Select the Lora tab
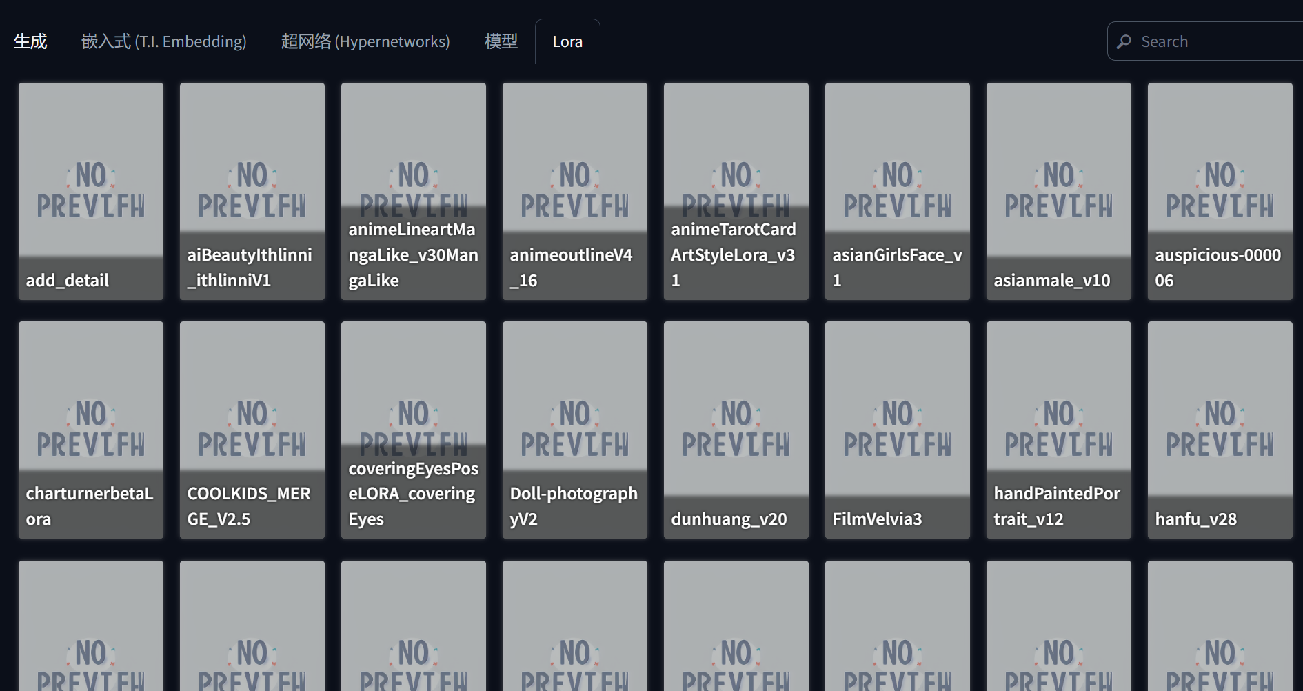The image size is (1303, 691). click(567, 41)
